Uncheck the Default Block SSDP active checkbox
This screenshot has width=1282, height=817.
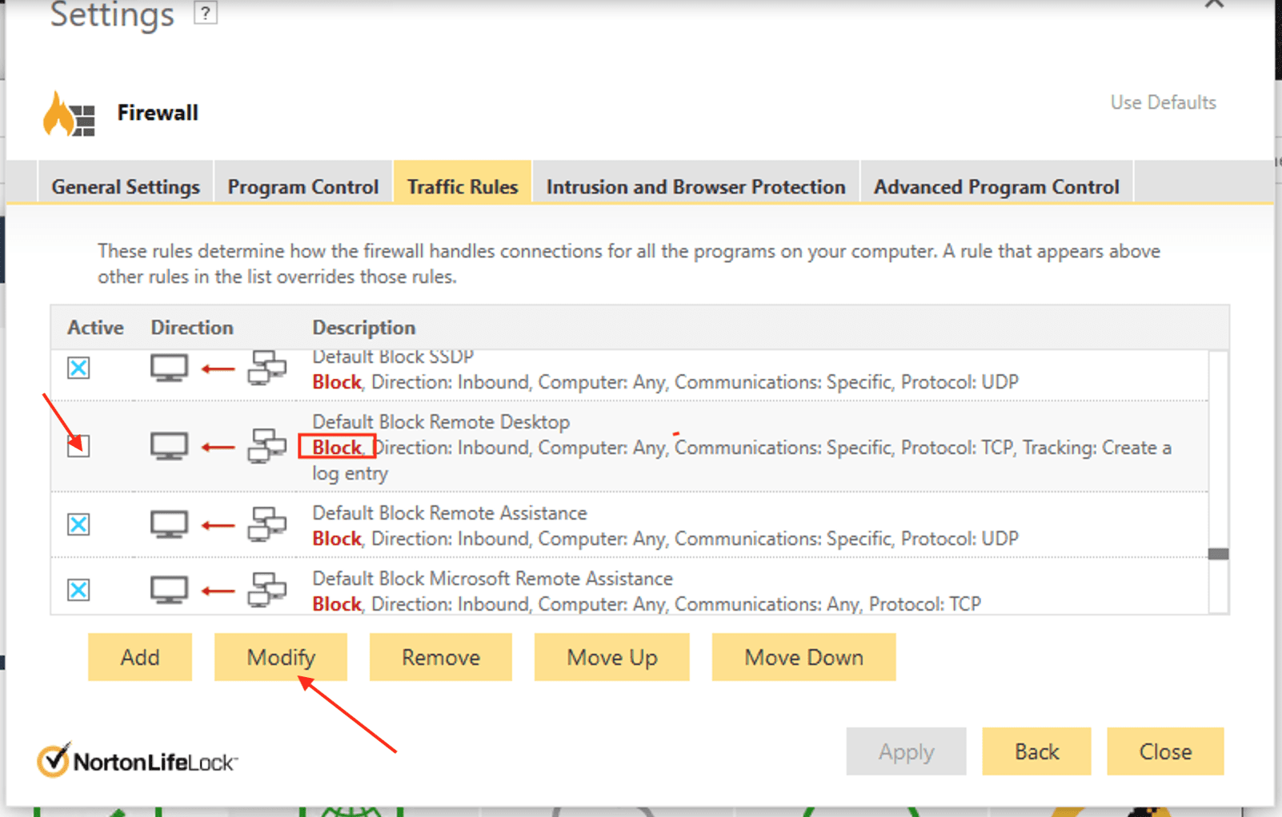tap(78, 368)
